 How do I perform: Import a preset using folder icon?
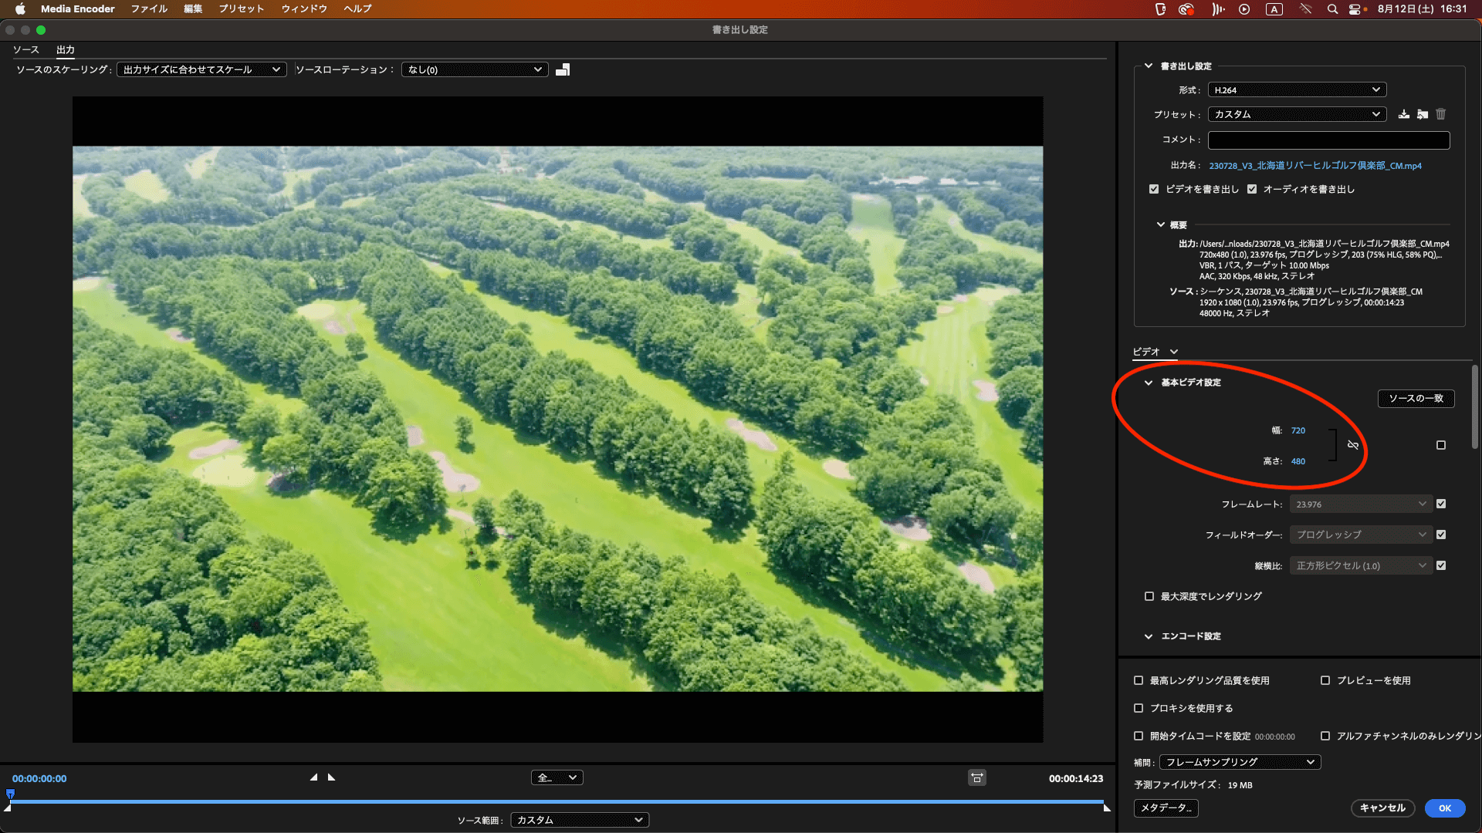pos(1423,114)
